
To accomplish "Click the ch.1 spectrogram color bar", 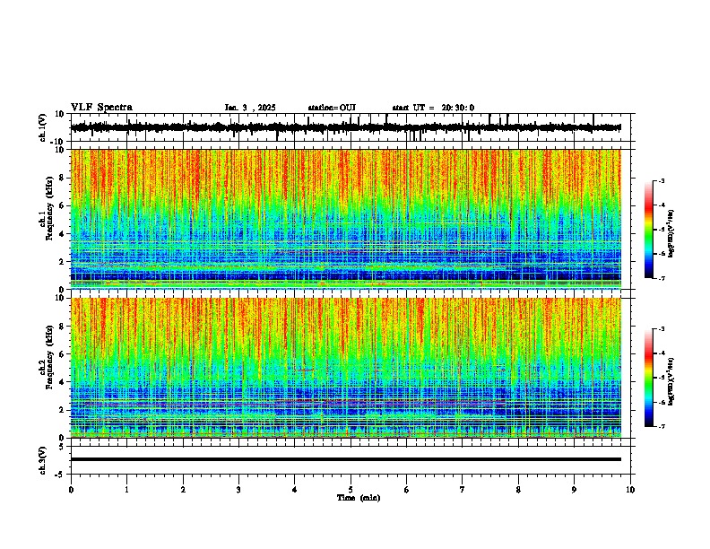I will pyautogui.click(x=648, y=230).
